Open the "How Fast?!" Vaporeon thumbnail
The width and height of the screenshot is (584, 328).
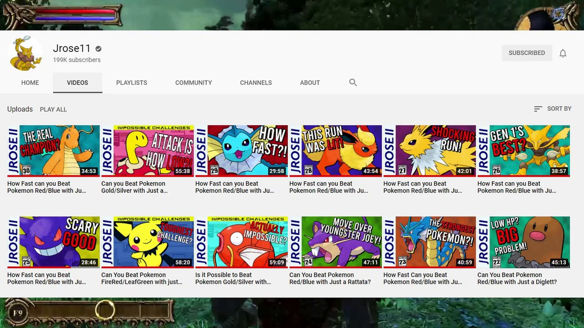pyautogui.click(x=241, y=151)
